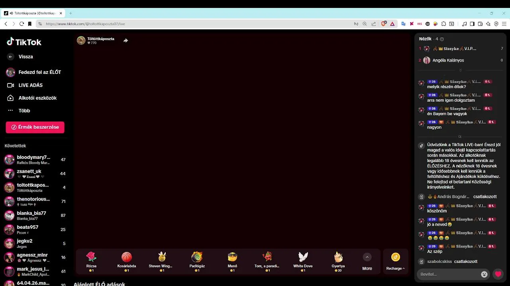Open the Google Translate extension icon
This screenshot has height=286, width=510.
404,24
